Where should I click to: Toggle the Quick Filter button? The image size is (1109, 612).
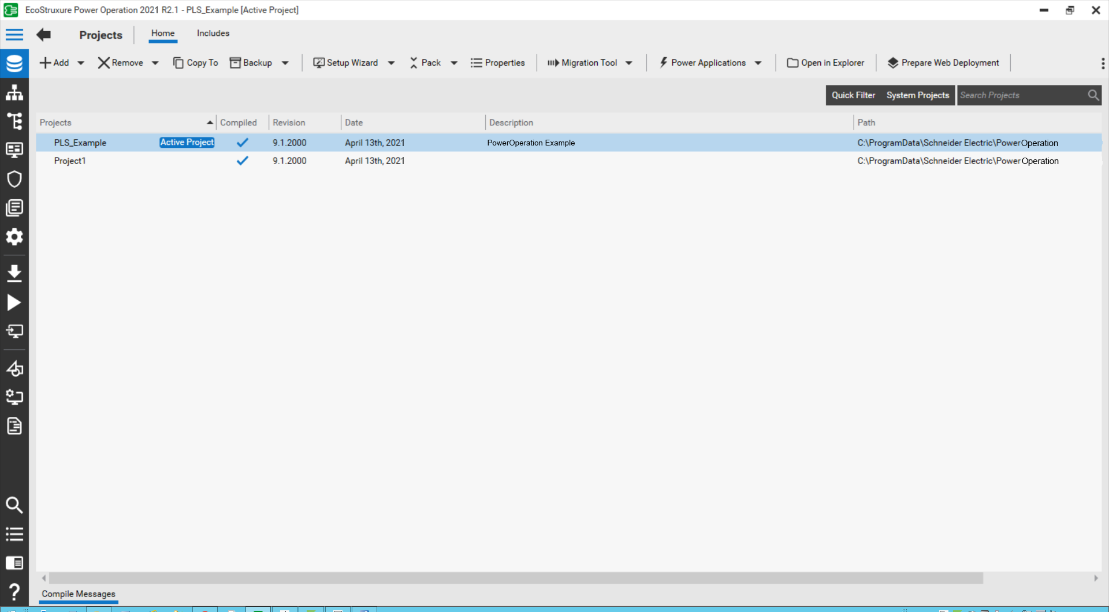tap(854, 95)
